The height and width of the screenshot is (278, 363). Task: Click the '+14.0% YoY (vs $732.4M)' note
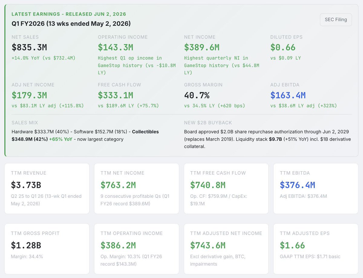pyautogui.click(x=43, y=58)
